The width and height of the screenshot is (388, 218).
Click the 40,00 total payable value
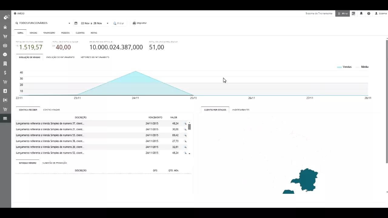[x=63, y=47]
